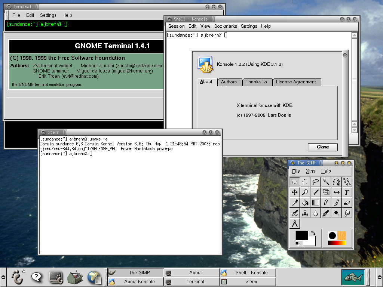
Task: Pick the Transform tool in GIMP toolbox
Action: coord(326,192)
